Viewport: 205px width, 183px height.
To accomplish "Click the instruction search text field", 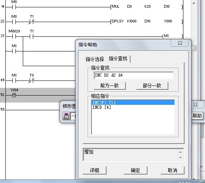I will pos(134,75).
